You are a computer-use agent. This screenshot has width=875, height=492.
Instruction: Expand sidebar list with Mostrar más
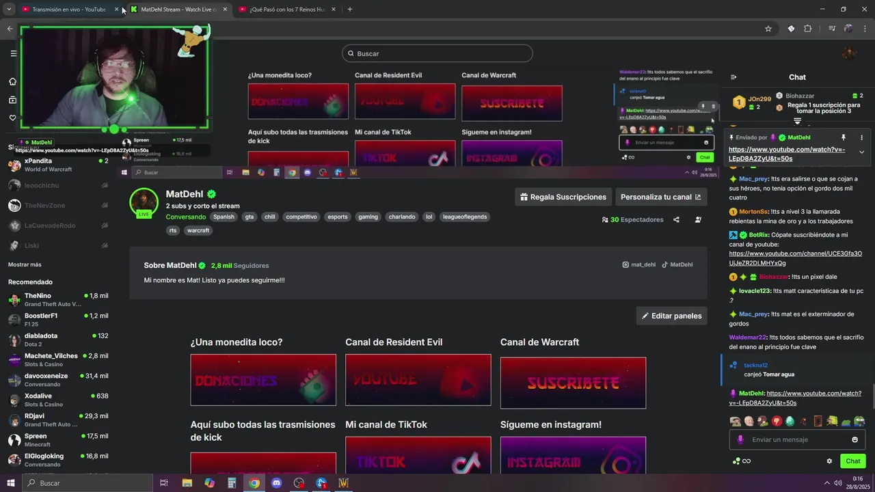tap(25, 264)
